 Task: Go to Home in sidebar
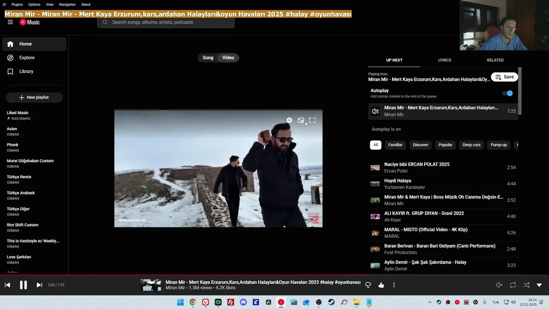(x=34, y=44)
